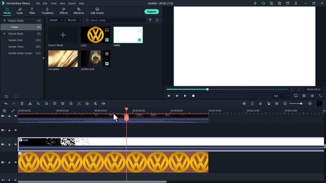
Task: Click the download icon in title bar
Action: [x=295, y=4]
